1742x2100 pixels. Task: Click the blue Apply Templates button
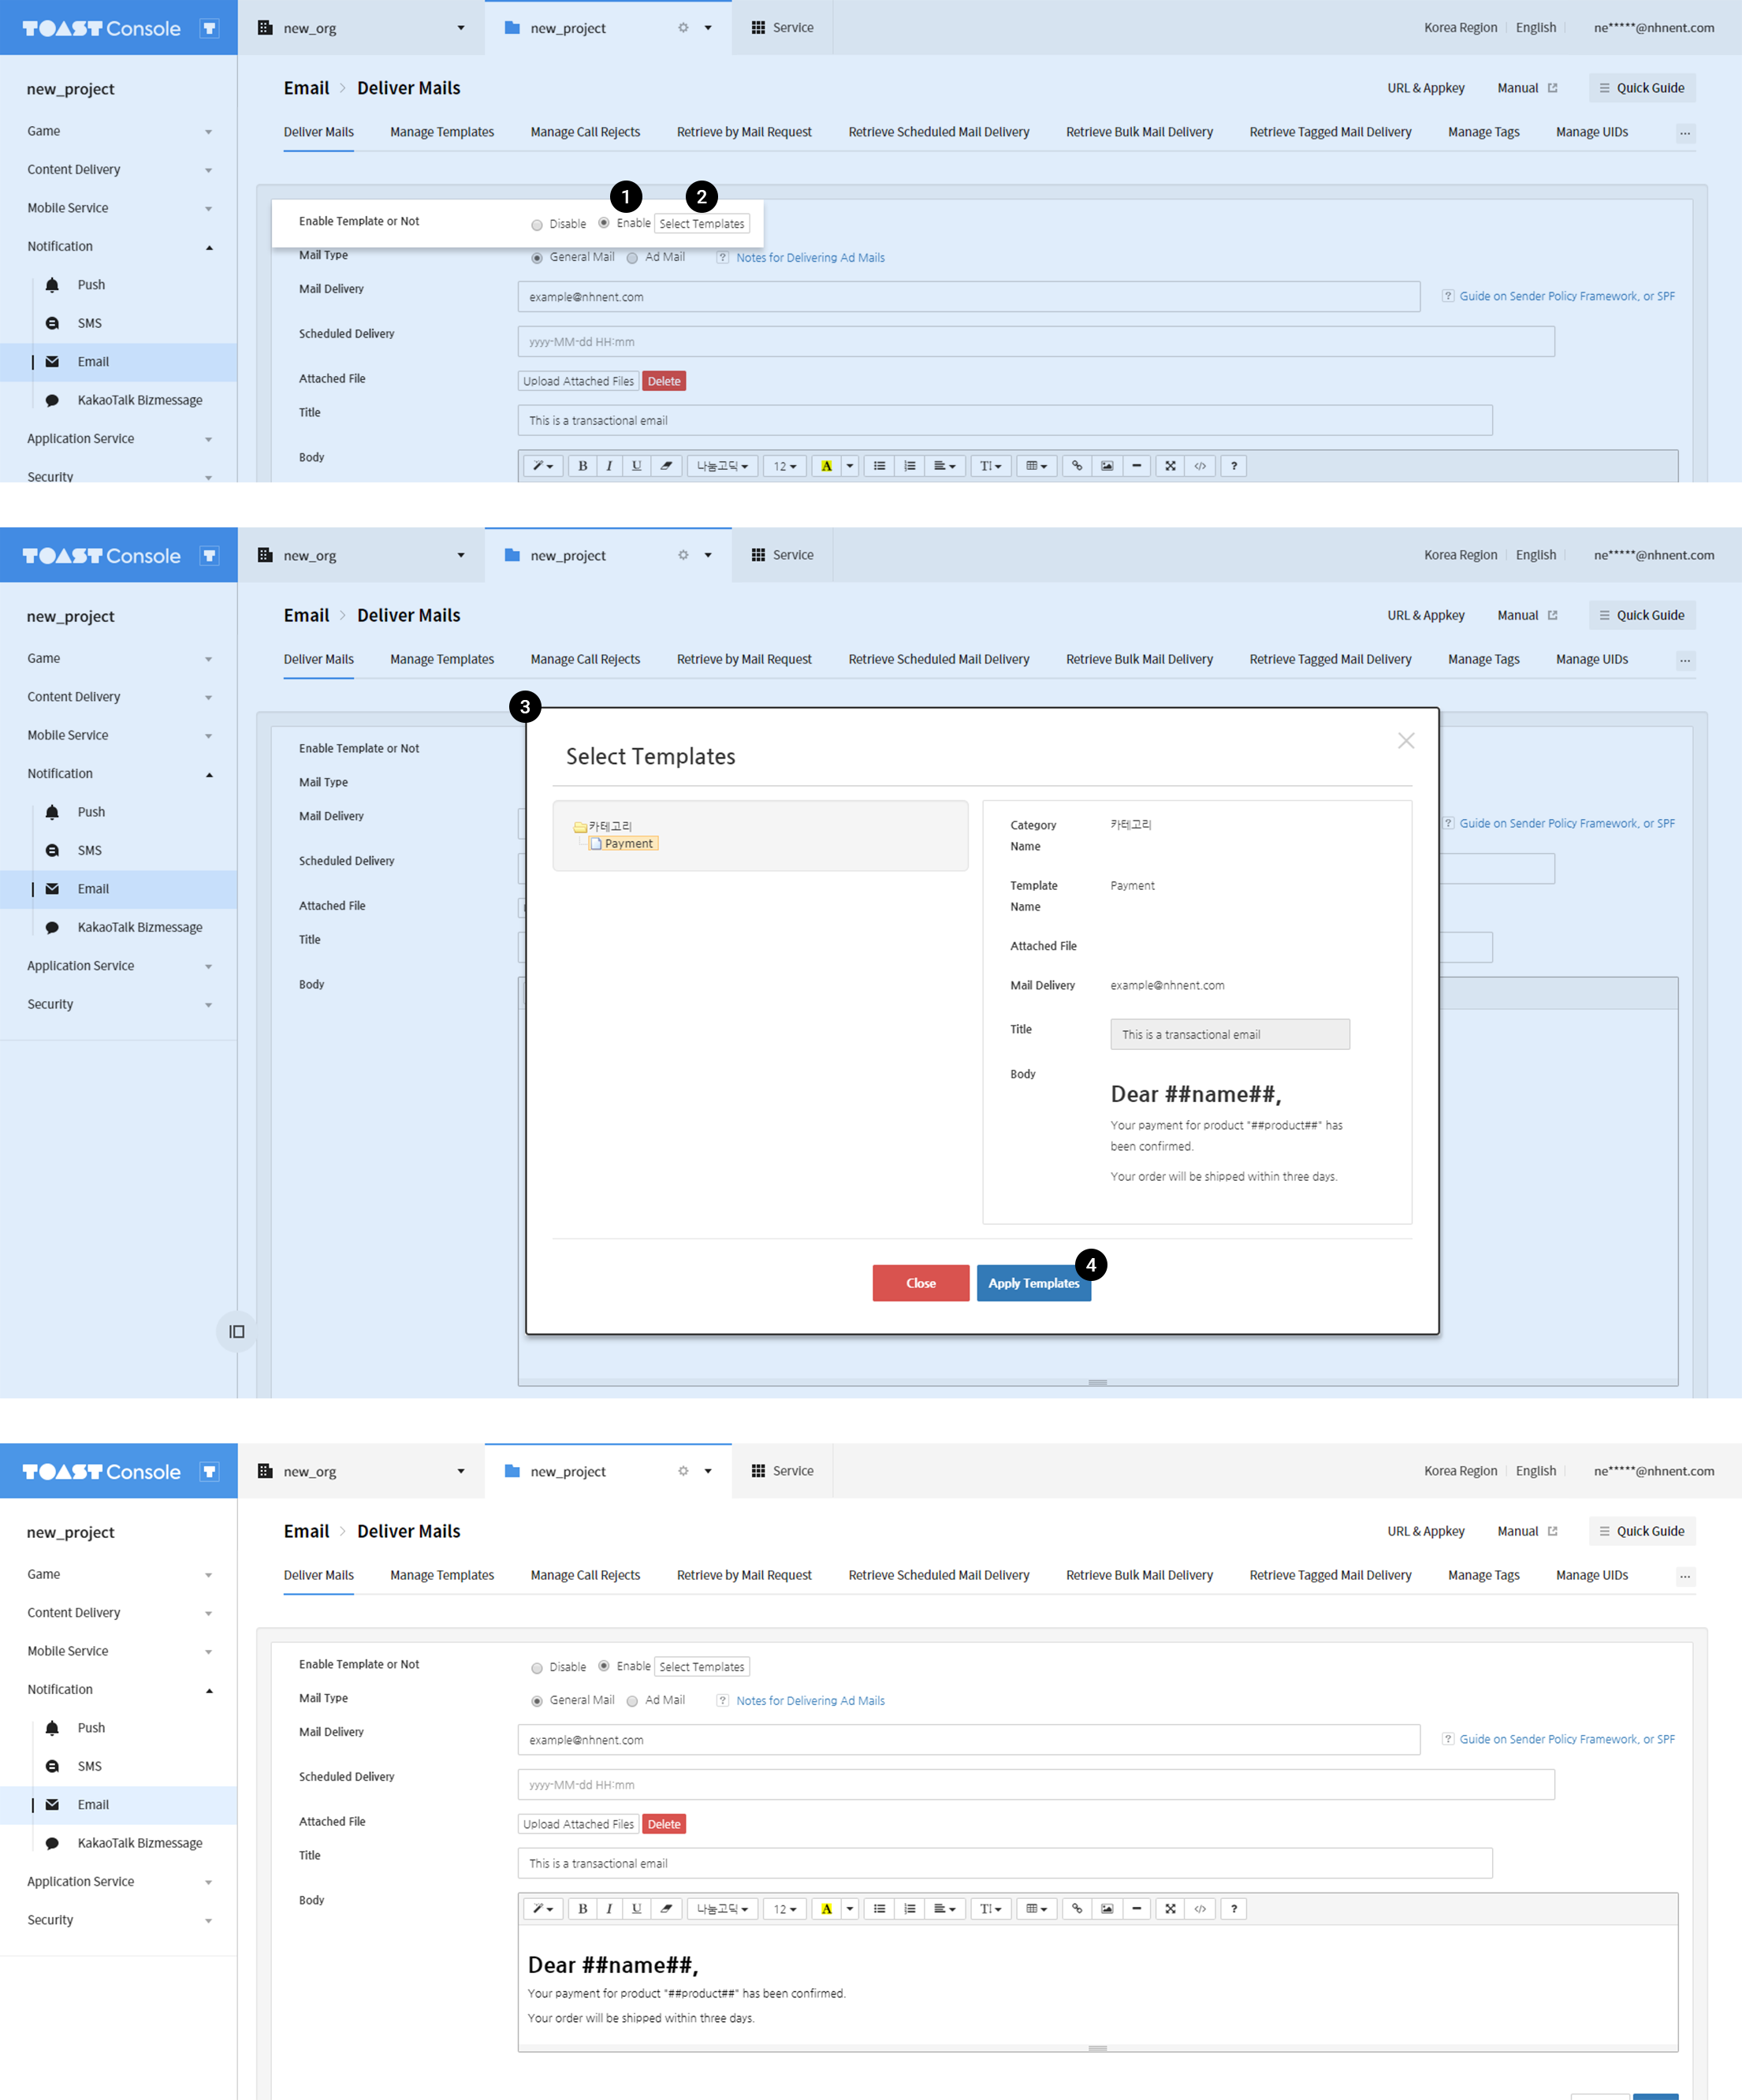[x=1033, y=1283]
